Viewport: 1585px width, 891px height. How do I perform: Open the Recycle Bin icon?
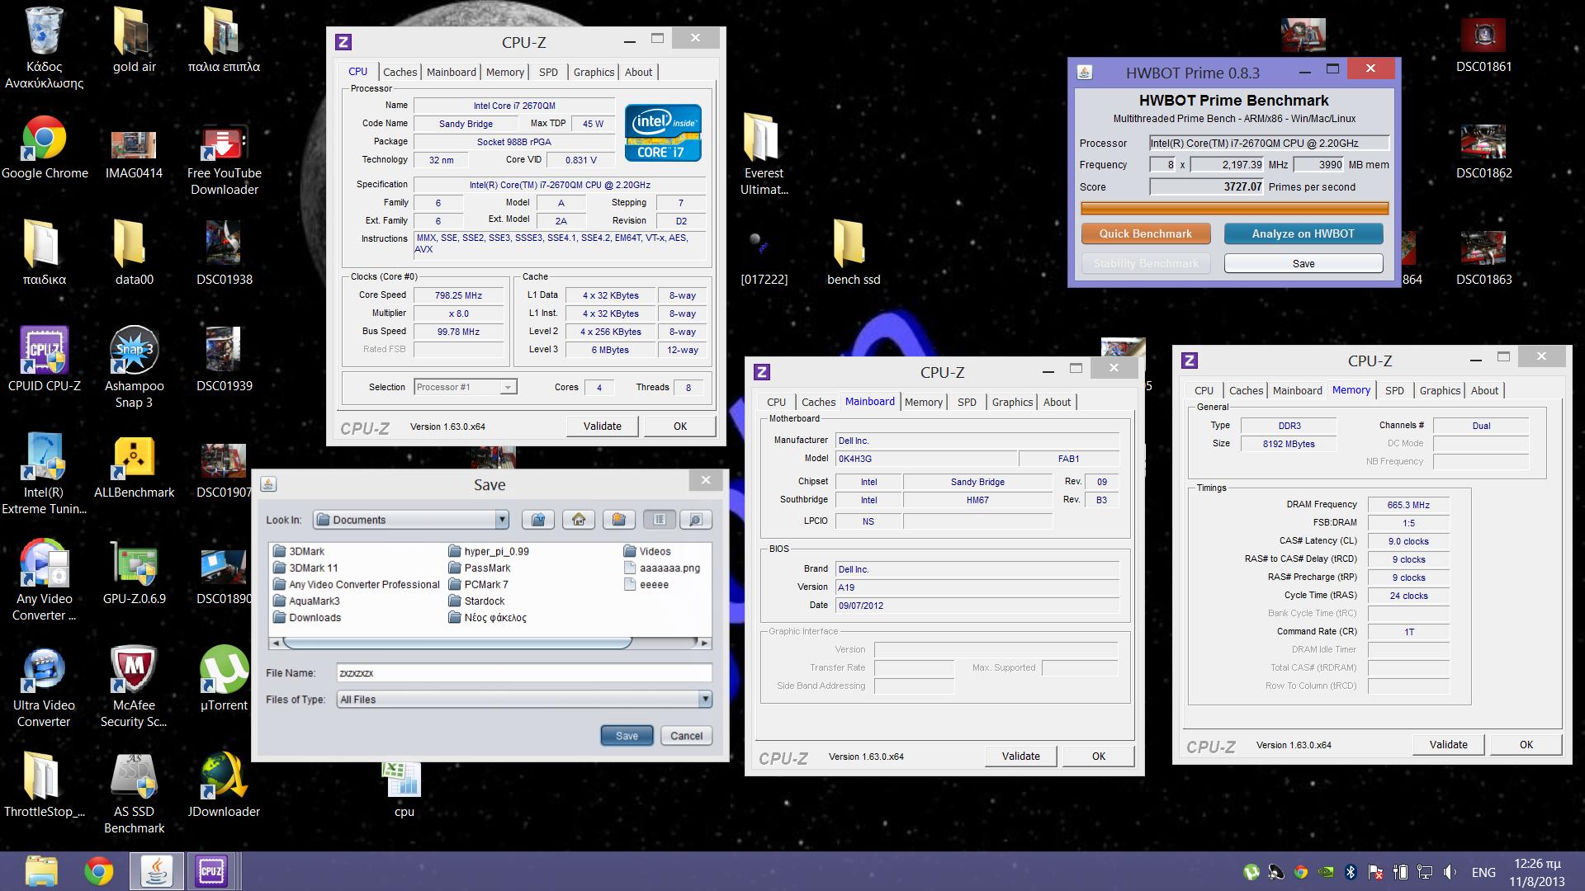pyautogui.click(x=45, y=48)
